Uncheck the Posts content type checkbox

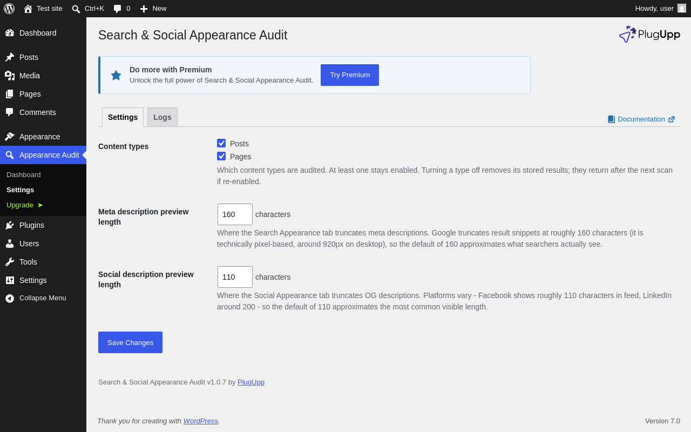221,143
